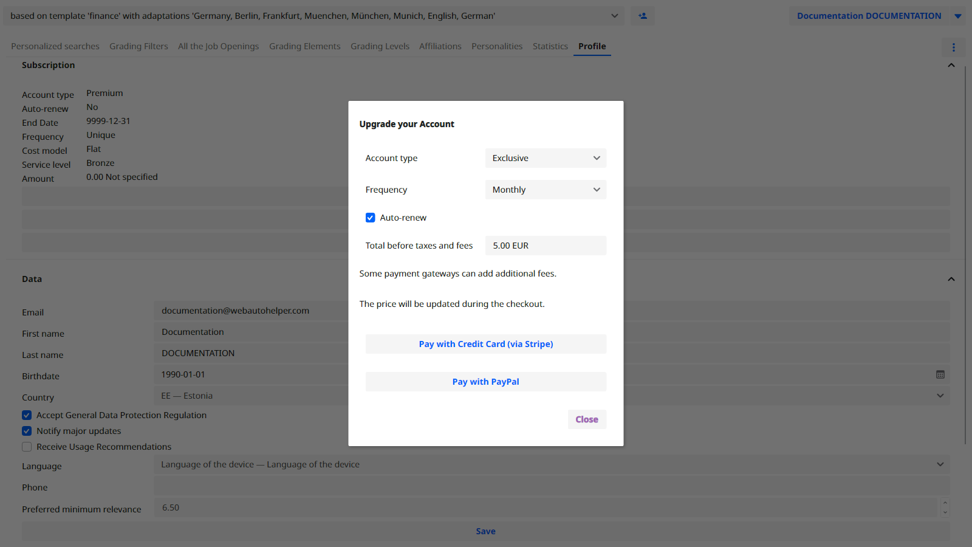This screenshot has width=972, height=547.
Task: Uncheck Accept General Data Protection Regulation
Action: pos(27,415)
